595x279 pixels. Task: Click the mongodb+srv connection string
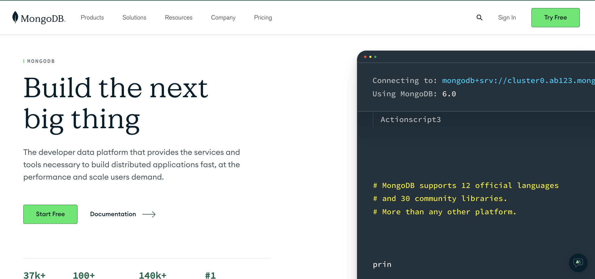pyautogui.click(x=518, y=81)
